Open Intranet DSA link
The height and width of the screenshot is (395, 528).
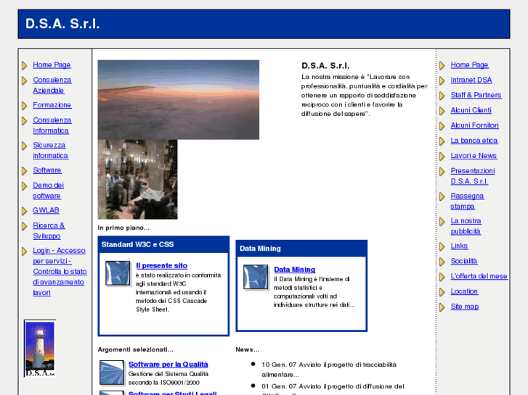point(471,80)
